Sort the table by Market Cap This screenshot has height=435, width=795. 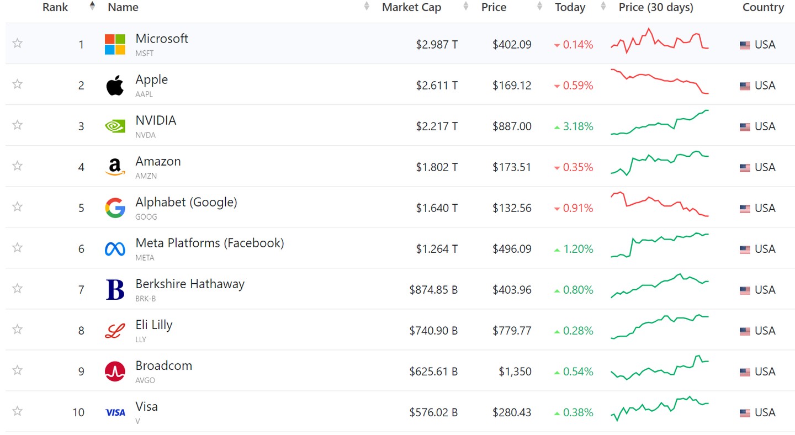coord(411,7)
